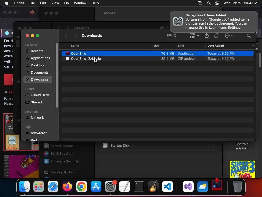Select Documents in the Finder sidebar
The width and height of the screenshot is (262, 197).
pyautogui.click(x=38, y=73)
